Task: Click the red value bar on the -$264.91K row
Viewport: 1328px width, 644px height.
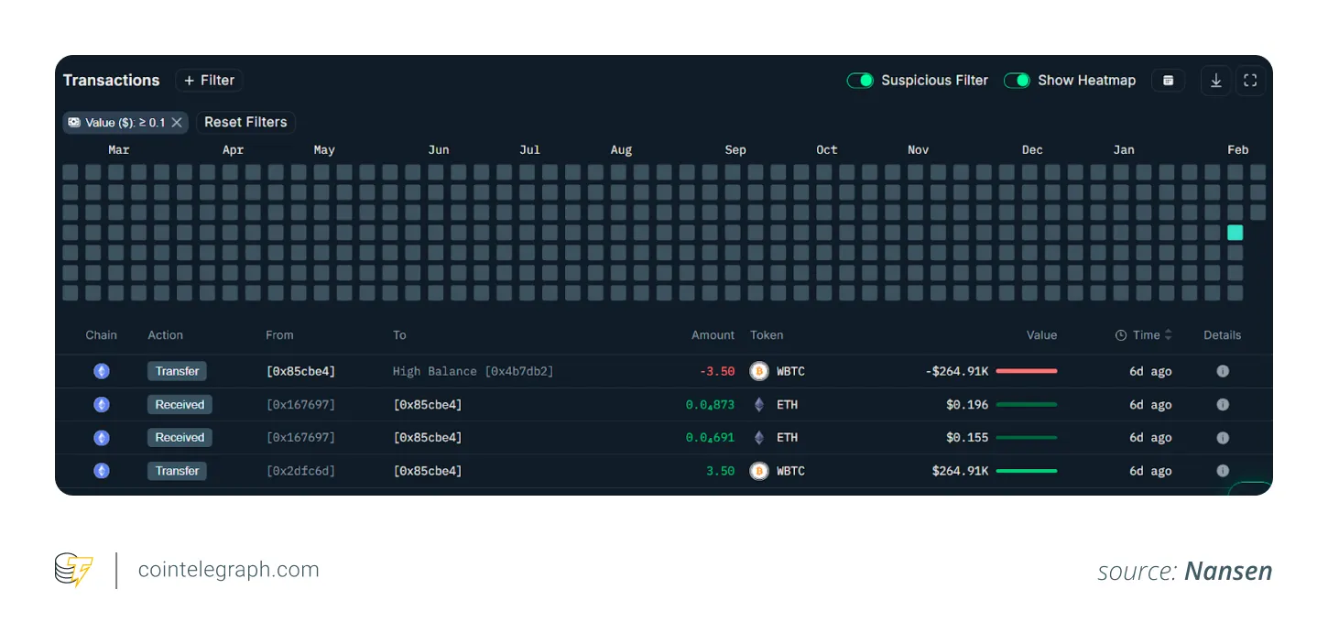Action: coord(1026,371)
